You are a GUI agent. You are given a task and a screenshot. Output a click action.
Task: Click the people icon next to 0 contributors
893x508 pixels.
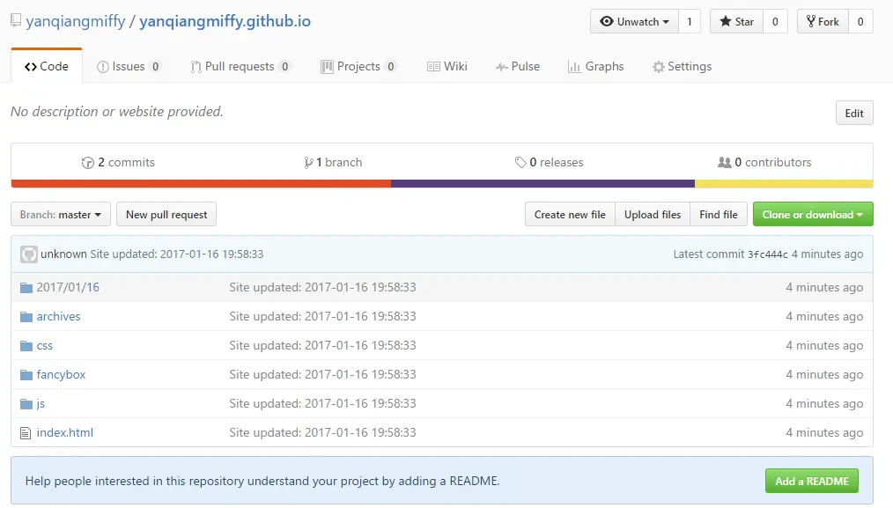click(x=725, y=162)
